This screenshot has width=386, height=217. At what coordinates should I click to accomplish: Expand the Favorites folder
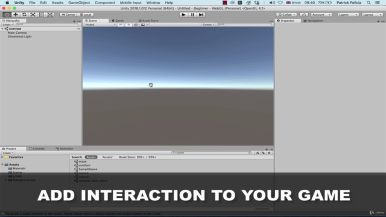pyautogui.click(x=2, y=157)
